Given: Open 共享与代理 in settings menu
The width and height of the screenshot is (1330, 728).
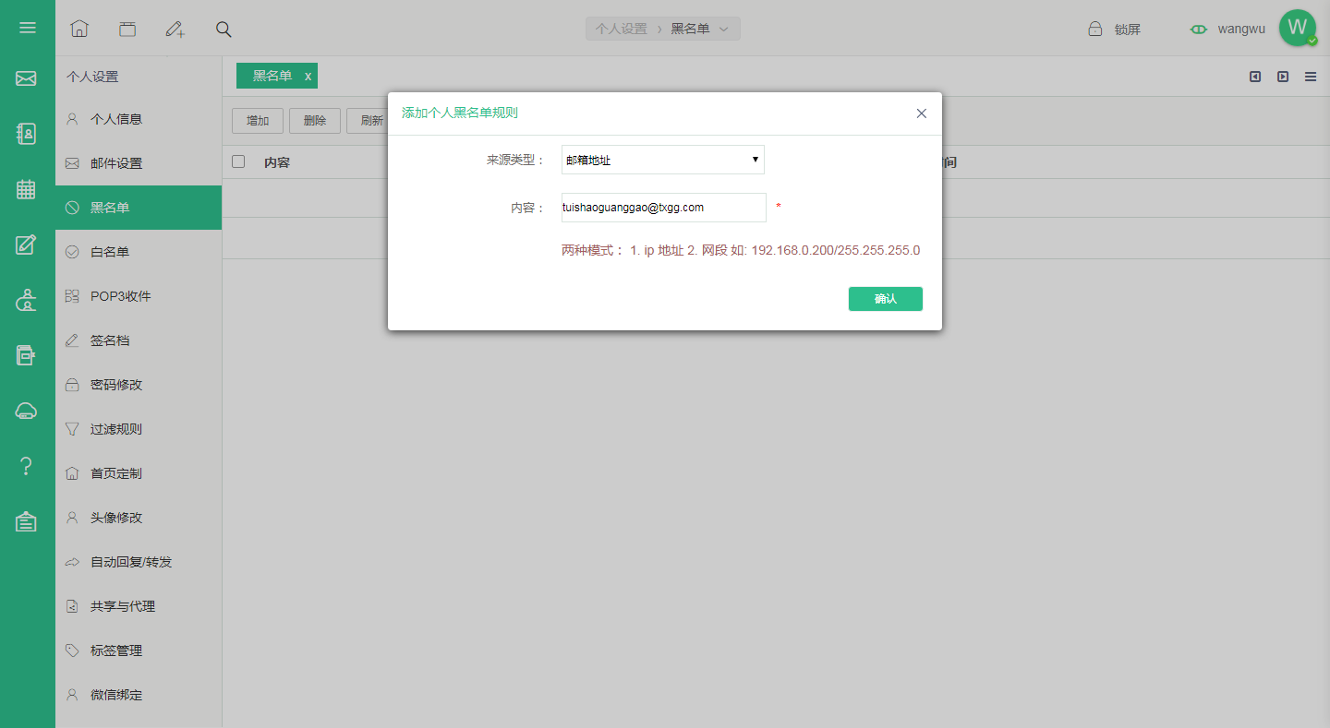Looking at the screenshot, I should point(139,606).
